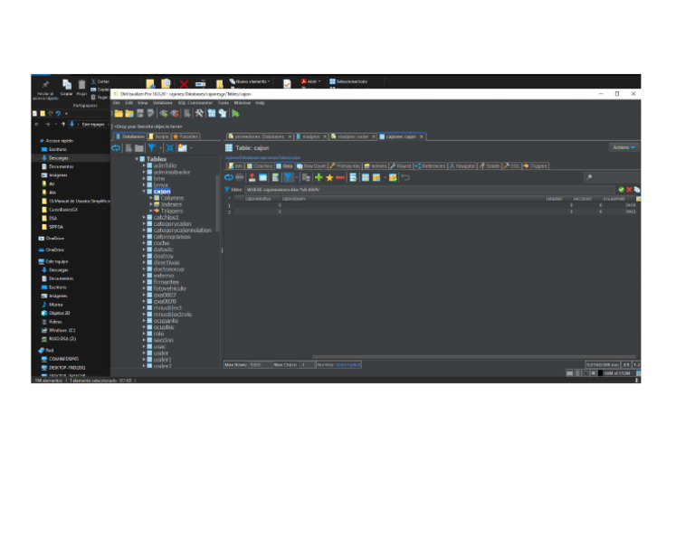Toggle the filter funnel button in grid toolbar
The width and height of the screenshot is (695, 537).
[288, 177]
